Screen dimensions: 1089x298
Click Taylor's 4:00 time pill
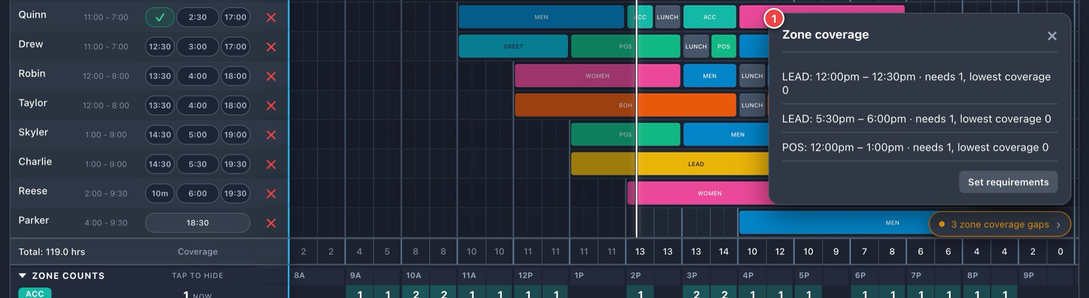(197, 105)
